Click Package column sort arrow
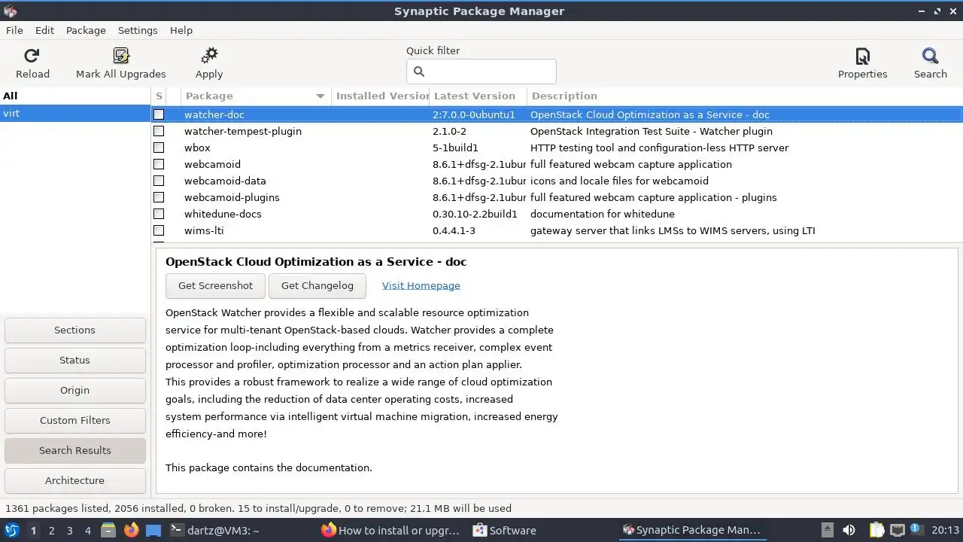This screenshot has height=542, width=963. click(320, 96)
